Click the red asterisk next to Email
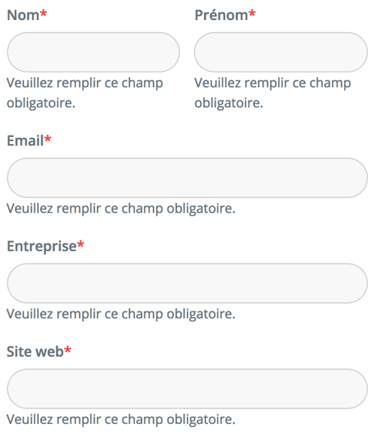Image resolution: width=385 pixels, height=437 pixels. pyautogui.click(x=48, y=139)
